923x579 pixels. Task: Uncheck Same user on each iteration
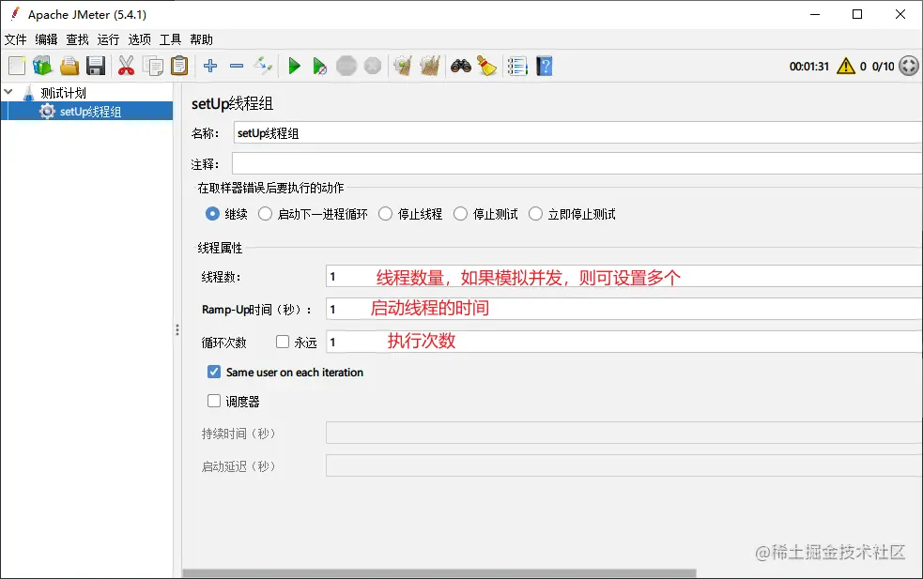tap(214, 372)
